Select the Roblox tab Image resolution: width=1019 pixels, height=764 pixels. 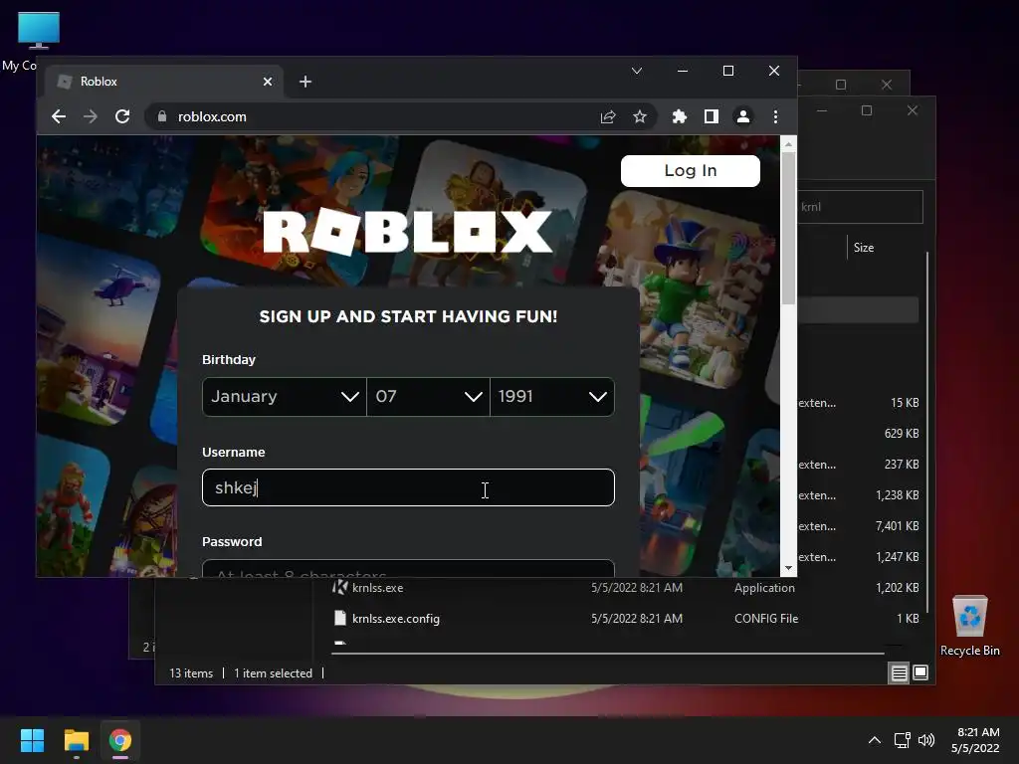164,82
